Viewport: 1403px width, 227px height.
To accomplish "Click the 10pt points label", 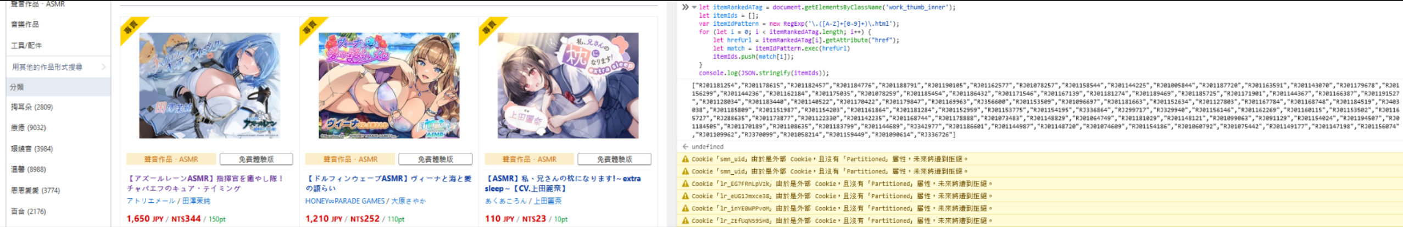I will pos(561,219).
